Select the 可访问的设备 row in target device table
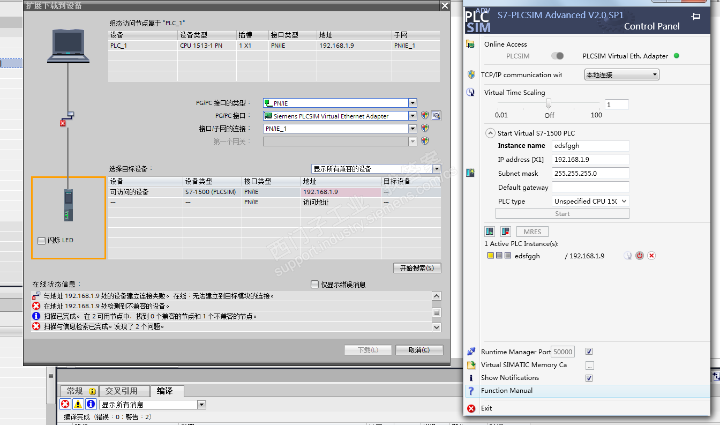This screenshot has height=425, width=720. pyautogui.click(x=274, y=192)
